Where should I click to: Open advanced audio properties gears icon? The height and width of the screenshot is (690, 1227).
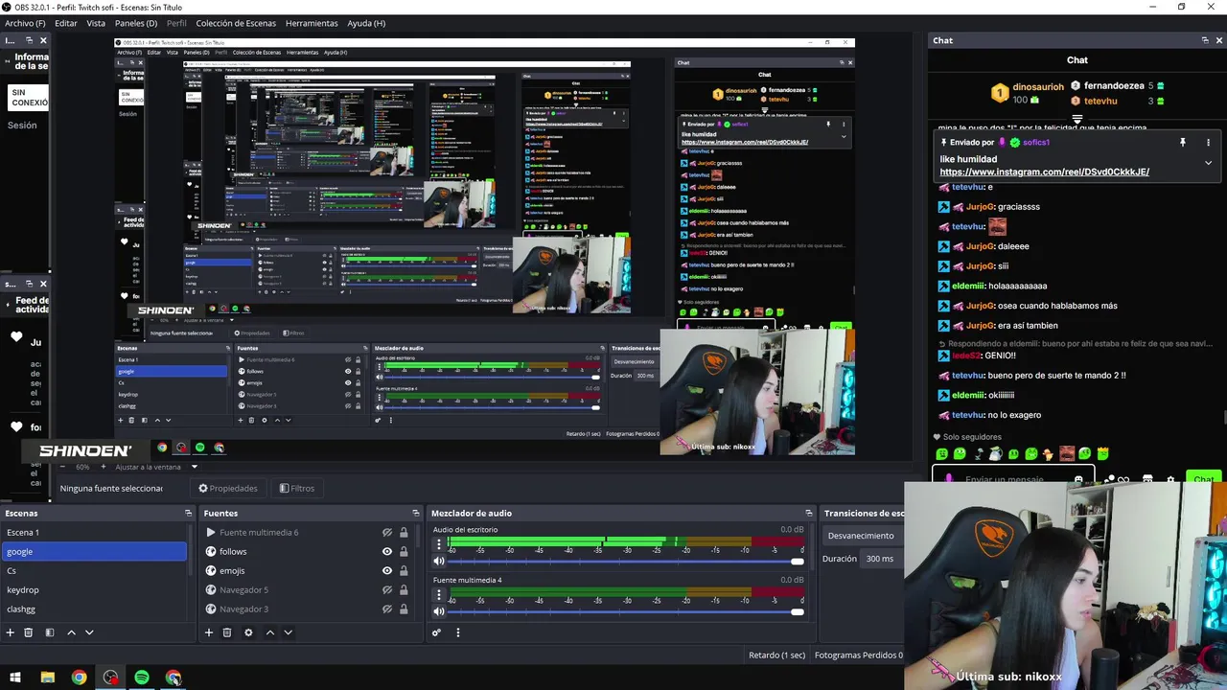point(437,632)
